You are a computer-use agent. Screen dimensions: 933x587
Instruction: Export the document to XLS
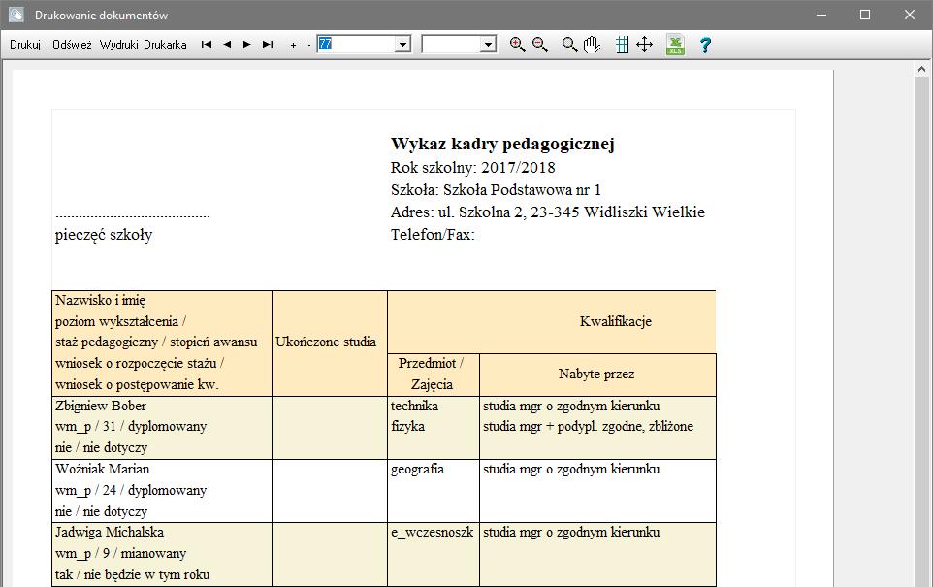[675, 45]
